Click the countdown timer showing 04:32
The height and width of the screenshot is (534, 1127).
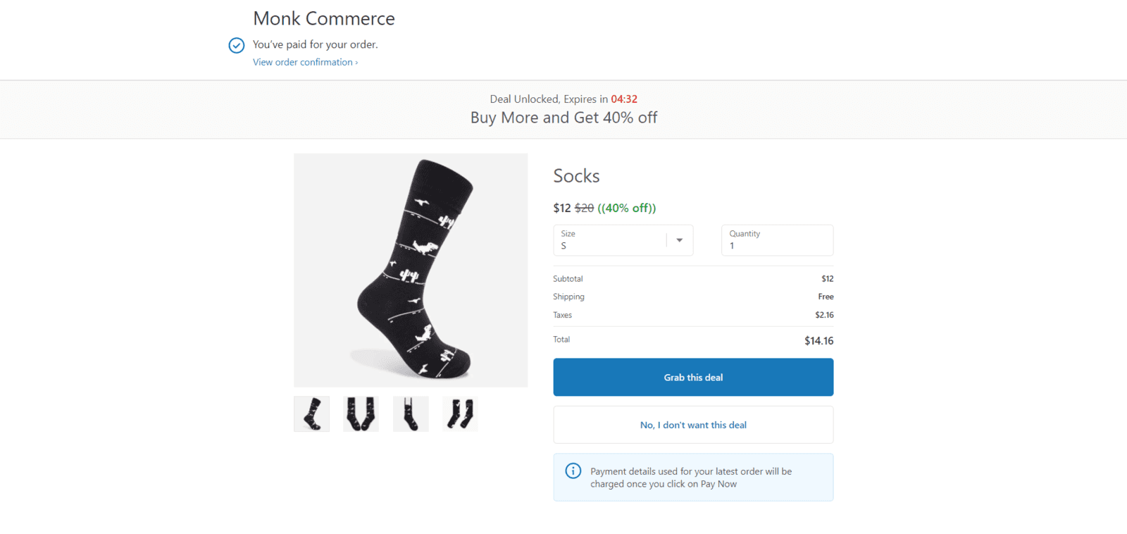(624, 99)
